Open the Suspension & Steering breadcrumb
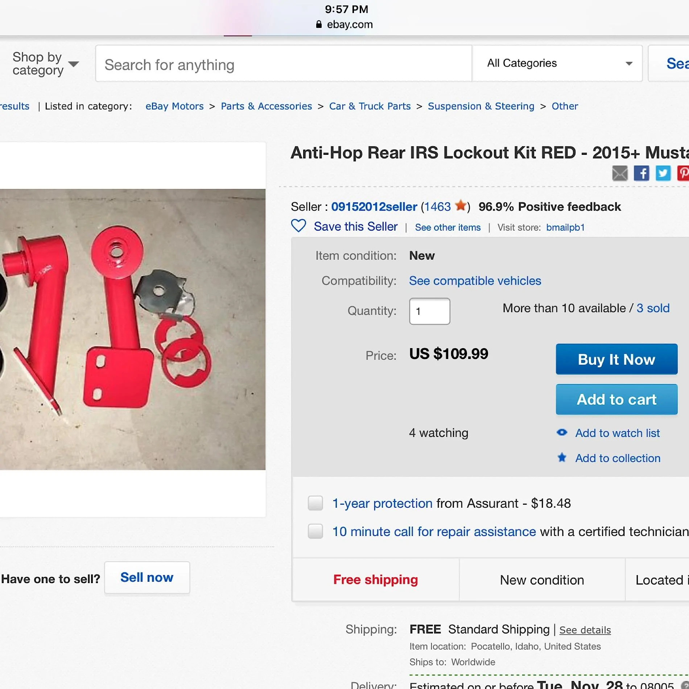The width and height of the screenshot is (689, 689). coord(481,106)
